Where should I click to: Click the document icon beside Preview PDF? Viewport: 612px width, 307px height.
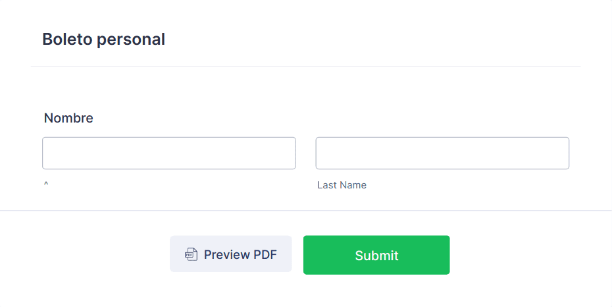191,254
